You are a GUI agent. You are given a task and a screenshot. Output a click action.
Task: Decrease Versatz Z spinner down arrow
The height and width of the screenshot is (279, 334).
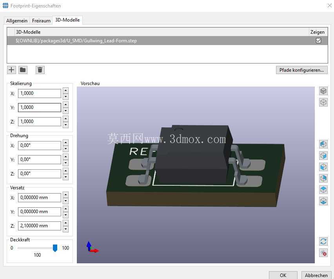(x=65, y=229)
